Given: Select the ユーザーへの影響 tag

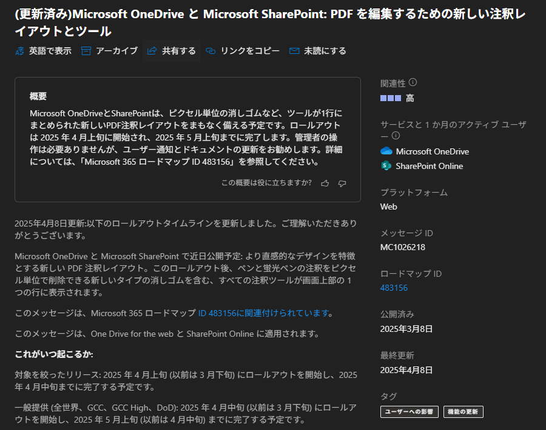Looking at the screenshot, I should click(x=409, y=412).
